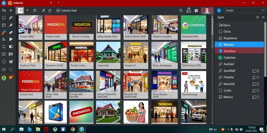
Task: Click the Sjalet panel's vertical scrollbar
Action: pyautogui.click(x=265, y=49)
